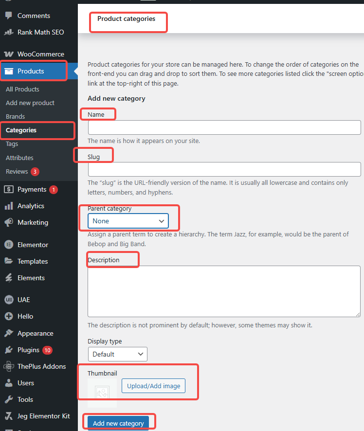This screenshot has height=431, width=364.
Task: Click the Users person icon
Action: pos(9,383)
